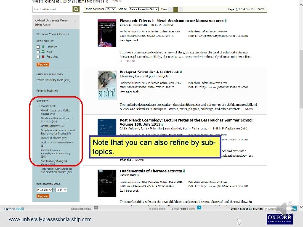Remove the Physics filter with the x icon
303x227 pixels.
tap(106, 1)
